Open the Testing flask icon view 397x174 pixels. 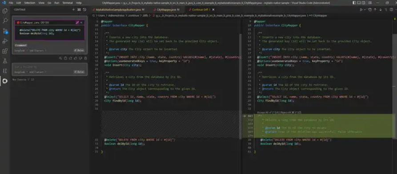[x=5, y=61]
